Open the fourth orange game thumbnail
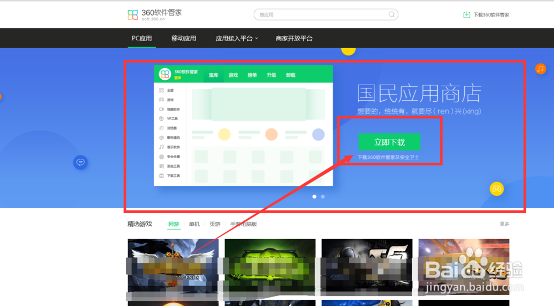Viewport: 554px width, 306px height. (464, 267)
